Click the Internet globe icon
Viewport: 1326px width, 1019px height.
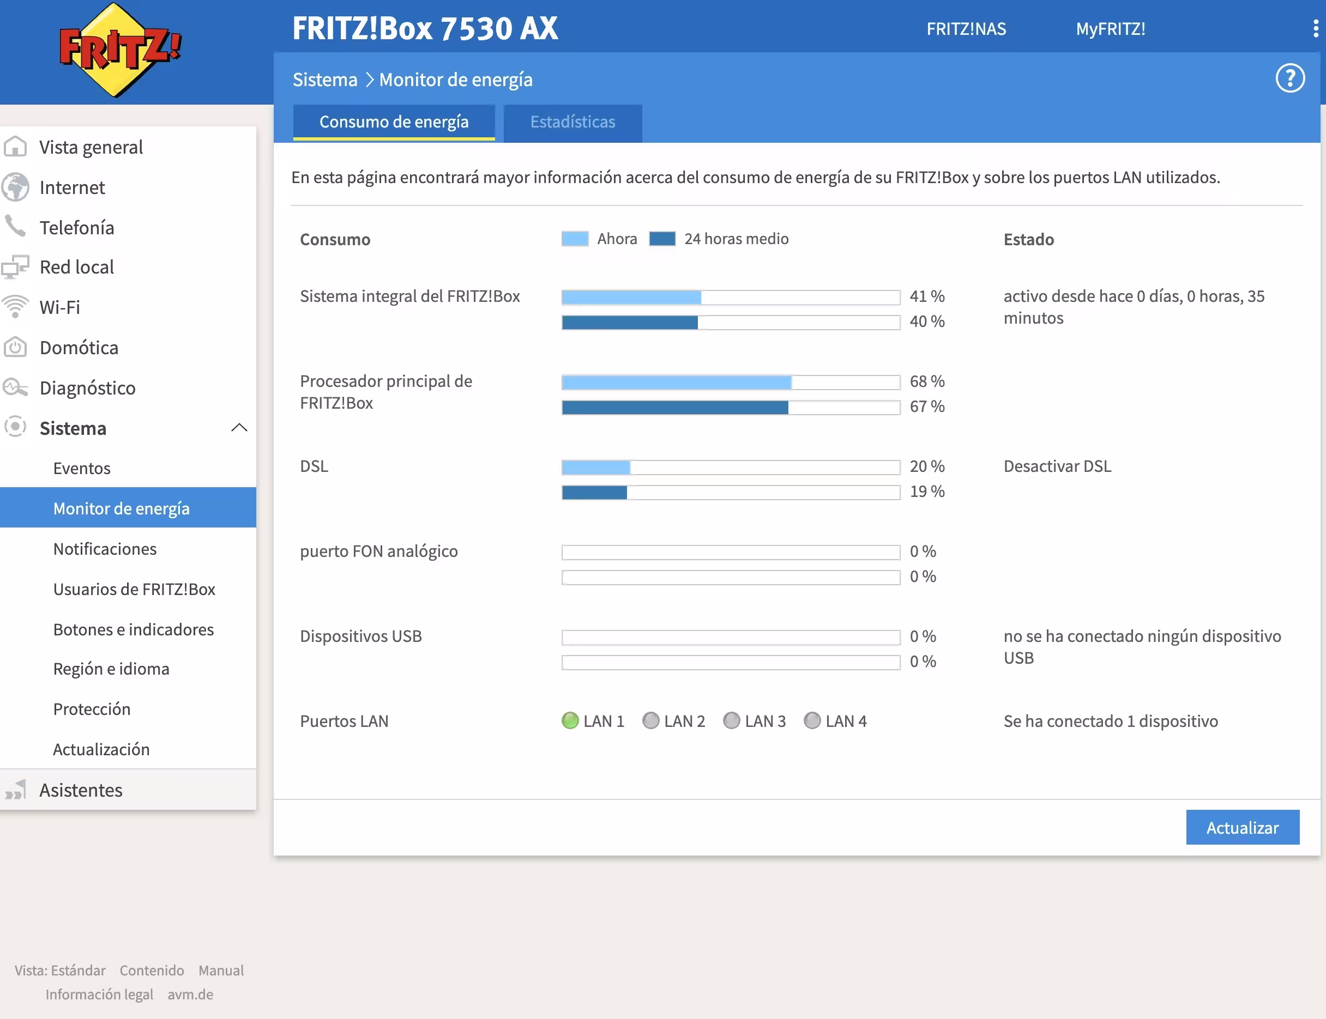[15, 187]
